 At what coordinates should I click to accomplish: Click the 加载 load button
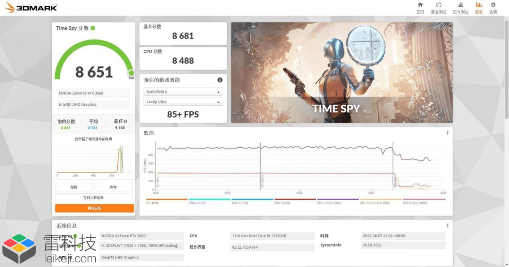point(74,187)
